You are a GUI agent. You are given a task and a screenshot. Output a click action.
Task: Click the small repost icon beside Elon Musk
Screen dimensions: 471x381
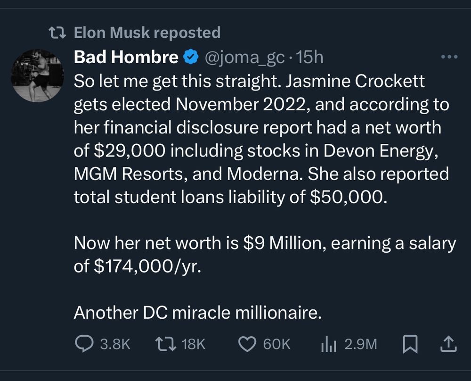[x=58, y=33]
